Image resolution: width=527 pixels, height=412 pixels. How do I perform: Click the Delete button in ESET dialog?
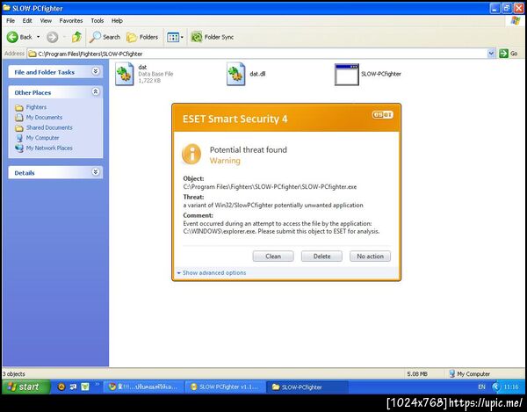pyautogui.click(x=321, y=257)
